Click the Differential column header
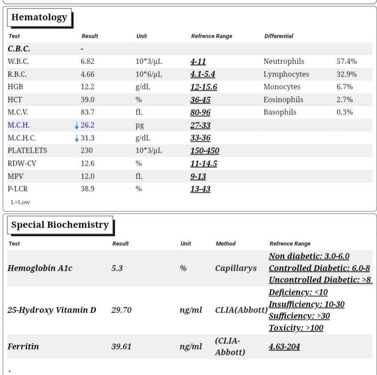 [279, 36]
